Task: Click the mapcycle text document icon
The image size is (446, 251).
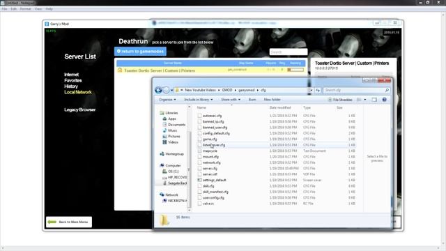Action: coord(199,151)
